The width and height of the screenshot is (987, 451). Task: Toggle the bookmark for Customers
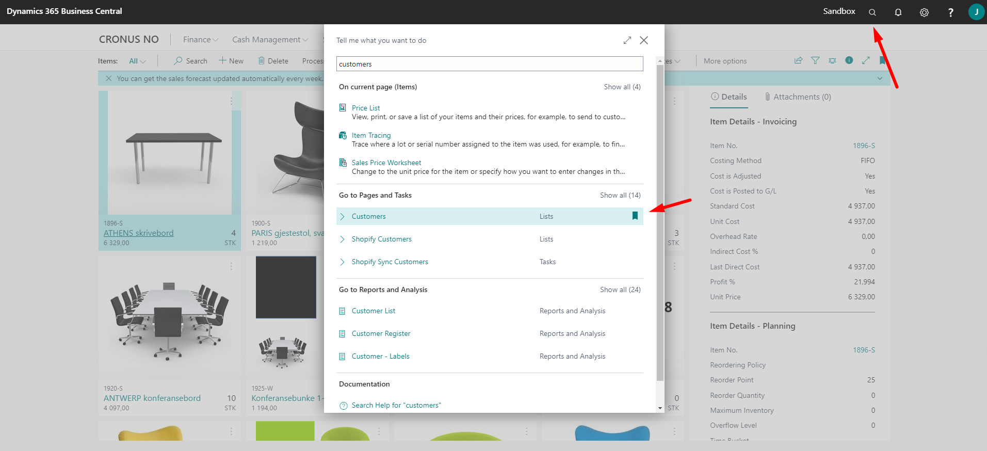[635, 216]
